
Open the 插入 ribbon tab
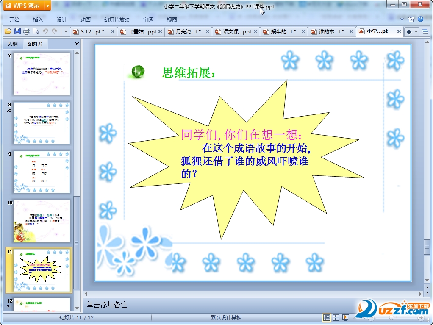click(38, 19)
